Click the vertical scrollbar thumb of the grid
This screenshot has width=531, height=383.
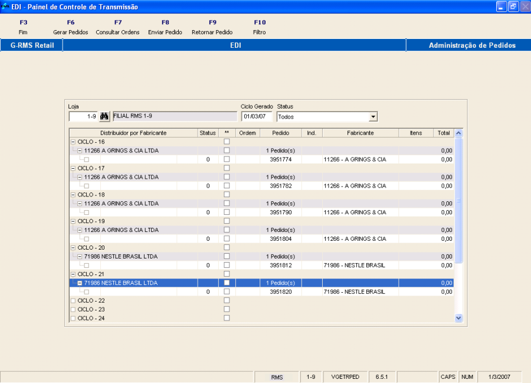pyautogui.click(x=458, y=200)
